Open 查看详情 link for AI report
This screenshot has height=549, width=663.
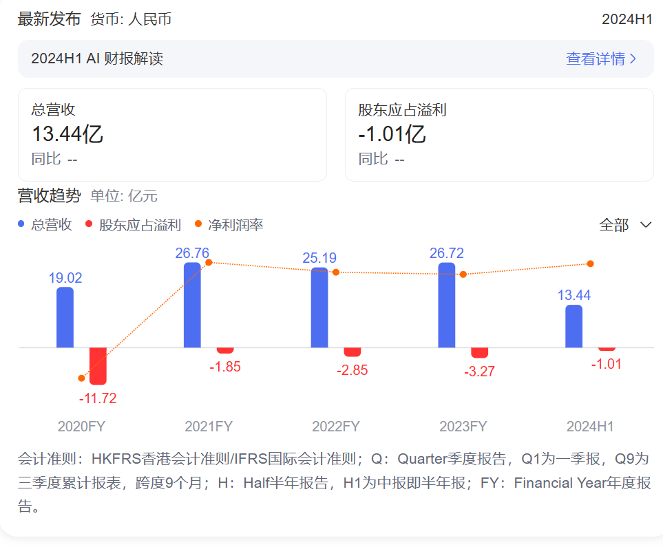pos(595,59)
